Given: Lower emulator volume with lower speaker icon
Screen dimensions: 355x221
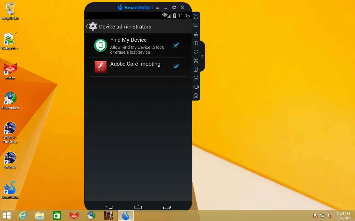Looking at the screenshot, I should pyautogui.click(x=196, y=52).
